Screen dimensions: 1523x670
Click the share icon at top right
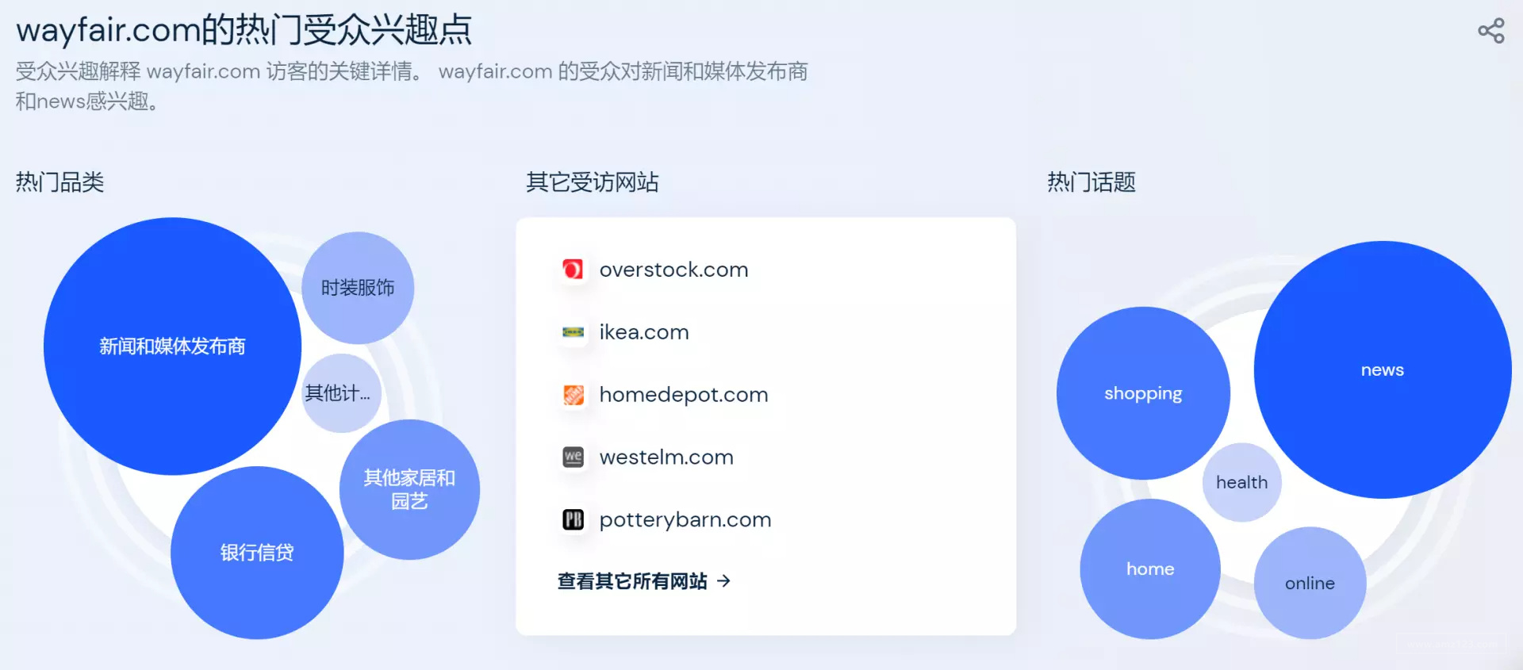click(x=1491, y=31)
